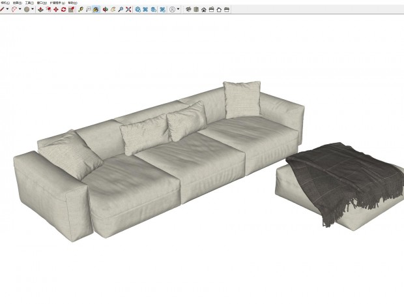Select the Circle shape tool
The width and height of the screenshot is (404, 304).
[27, 10]
